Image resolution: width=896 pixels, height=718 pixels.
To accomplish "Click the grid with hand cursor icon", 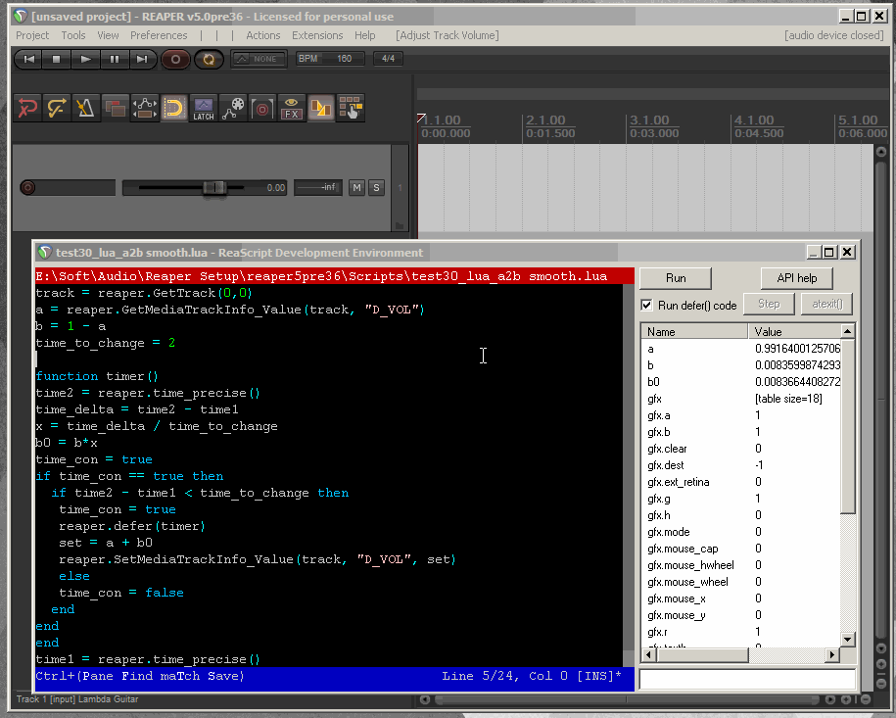I will [x=350, y=108].
